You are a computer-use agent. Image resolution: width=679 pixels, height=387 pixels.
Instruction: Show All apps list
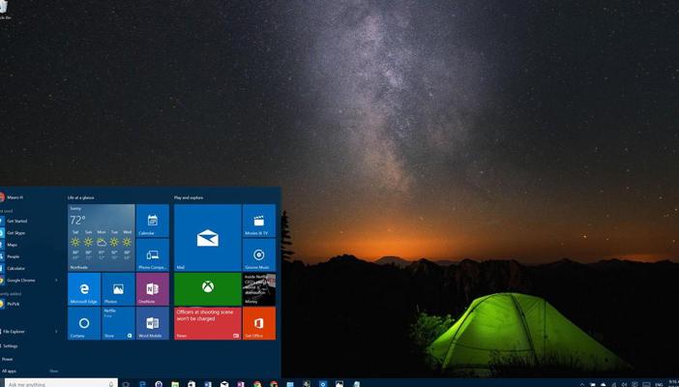(x=10, y=371)
